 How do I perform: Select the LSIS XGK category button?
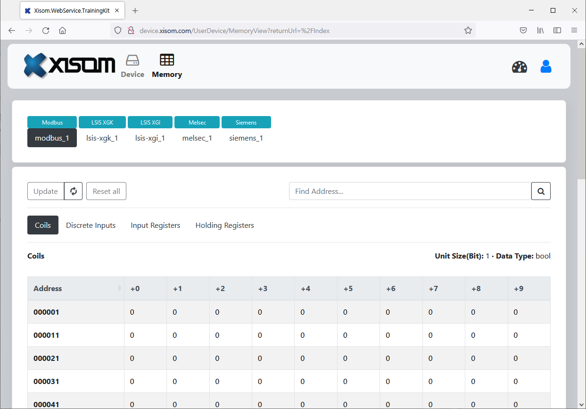(102, 122)
